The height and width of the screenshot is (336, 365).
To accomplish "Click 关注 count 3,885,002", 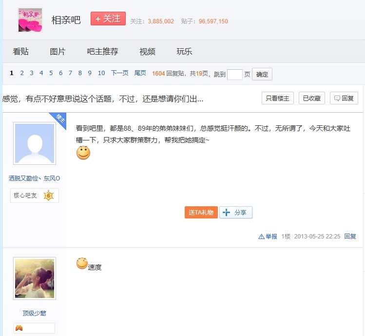I will (161, 21).
